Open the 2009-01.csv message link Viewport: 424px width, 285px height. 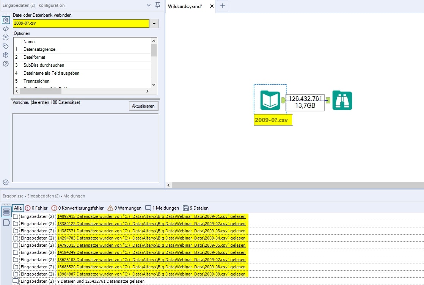tap(151, 216)
